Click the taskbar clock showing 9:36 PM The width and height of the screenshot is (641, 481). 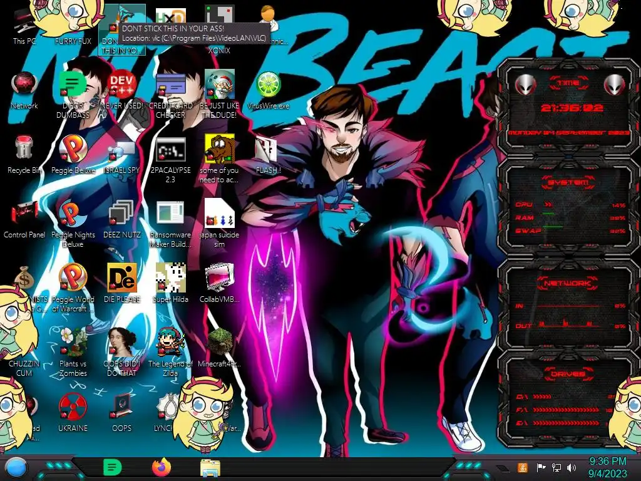click(608, 467)
